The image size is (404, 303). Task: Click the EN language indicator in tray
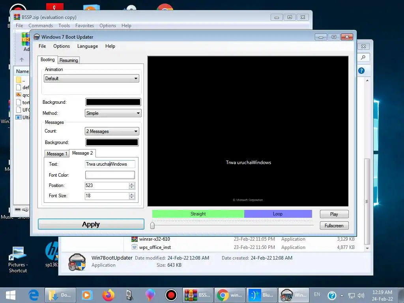tap(317, 294)
